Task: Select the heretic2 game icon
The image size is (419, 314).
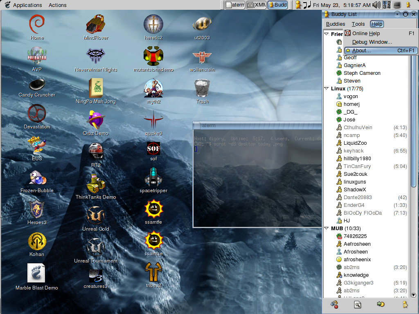Action: click(153, 24)
